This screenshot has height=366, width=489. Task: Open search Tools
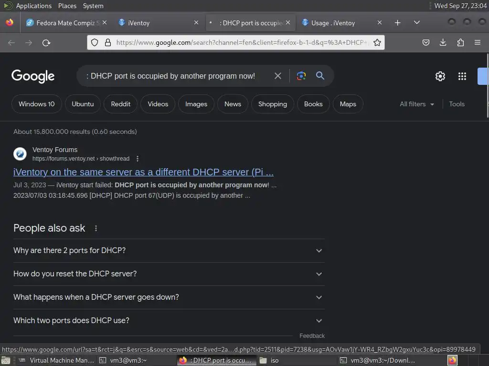(457, 104)
